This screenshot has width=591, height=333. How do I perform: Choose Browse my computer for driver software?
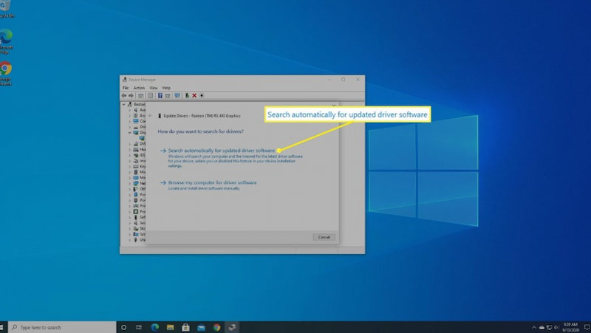pyautogui.click(x=212, y=182)
